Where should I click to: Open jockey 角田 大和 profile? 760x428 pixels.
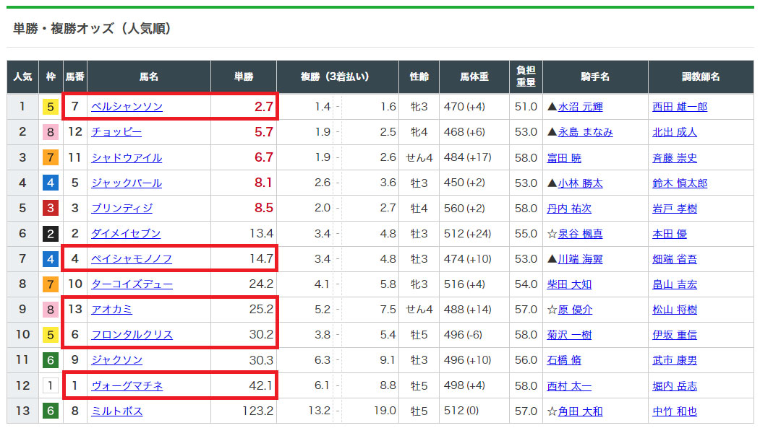click(x=580, y=411)
